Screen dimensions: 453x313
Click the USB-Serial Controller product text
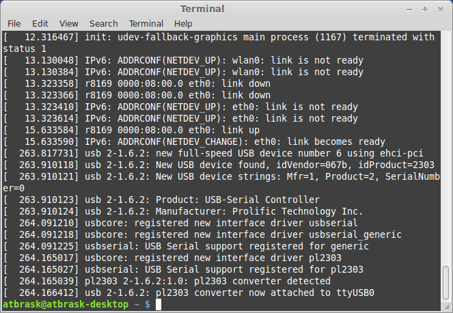[262, 200]
